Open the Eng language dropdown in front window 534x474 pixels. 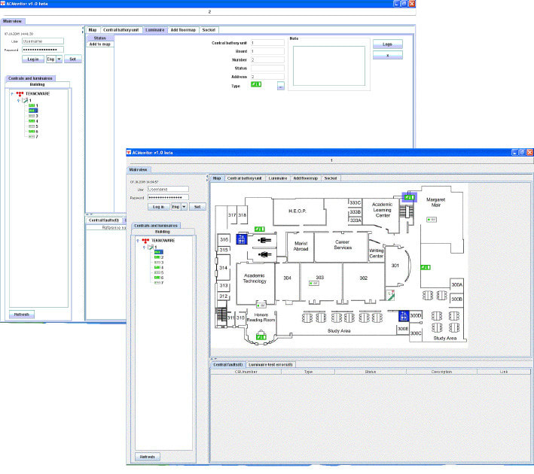click(184, 206)
